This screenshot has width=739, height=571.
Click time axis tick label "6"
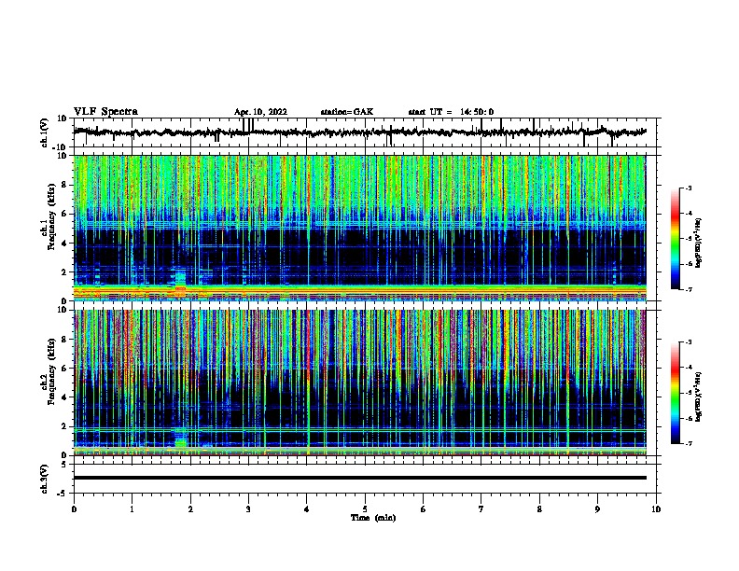pos(424,508)
